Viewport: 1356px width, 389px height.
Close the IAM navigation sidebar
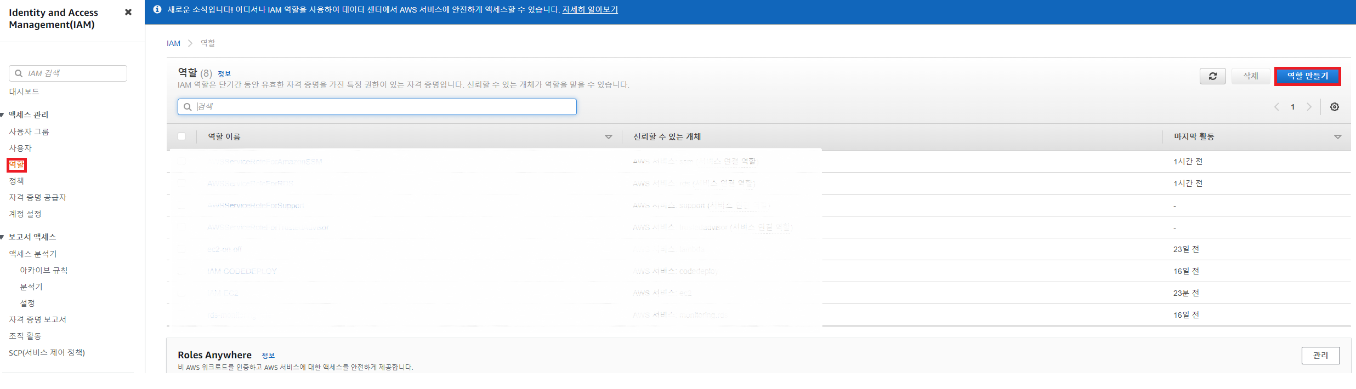click(x=128, y=12)
